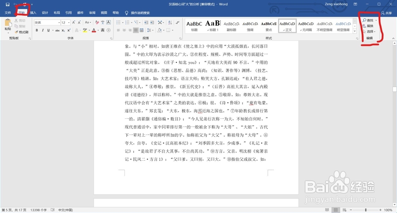Save the document with the floppy disk icon
Image resolution: width=397 pixels, height=213 pixels.
tap(8, 4)
